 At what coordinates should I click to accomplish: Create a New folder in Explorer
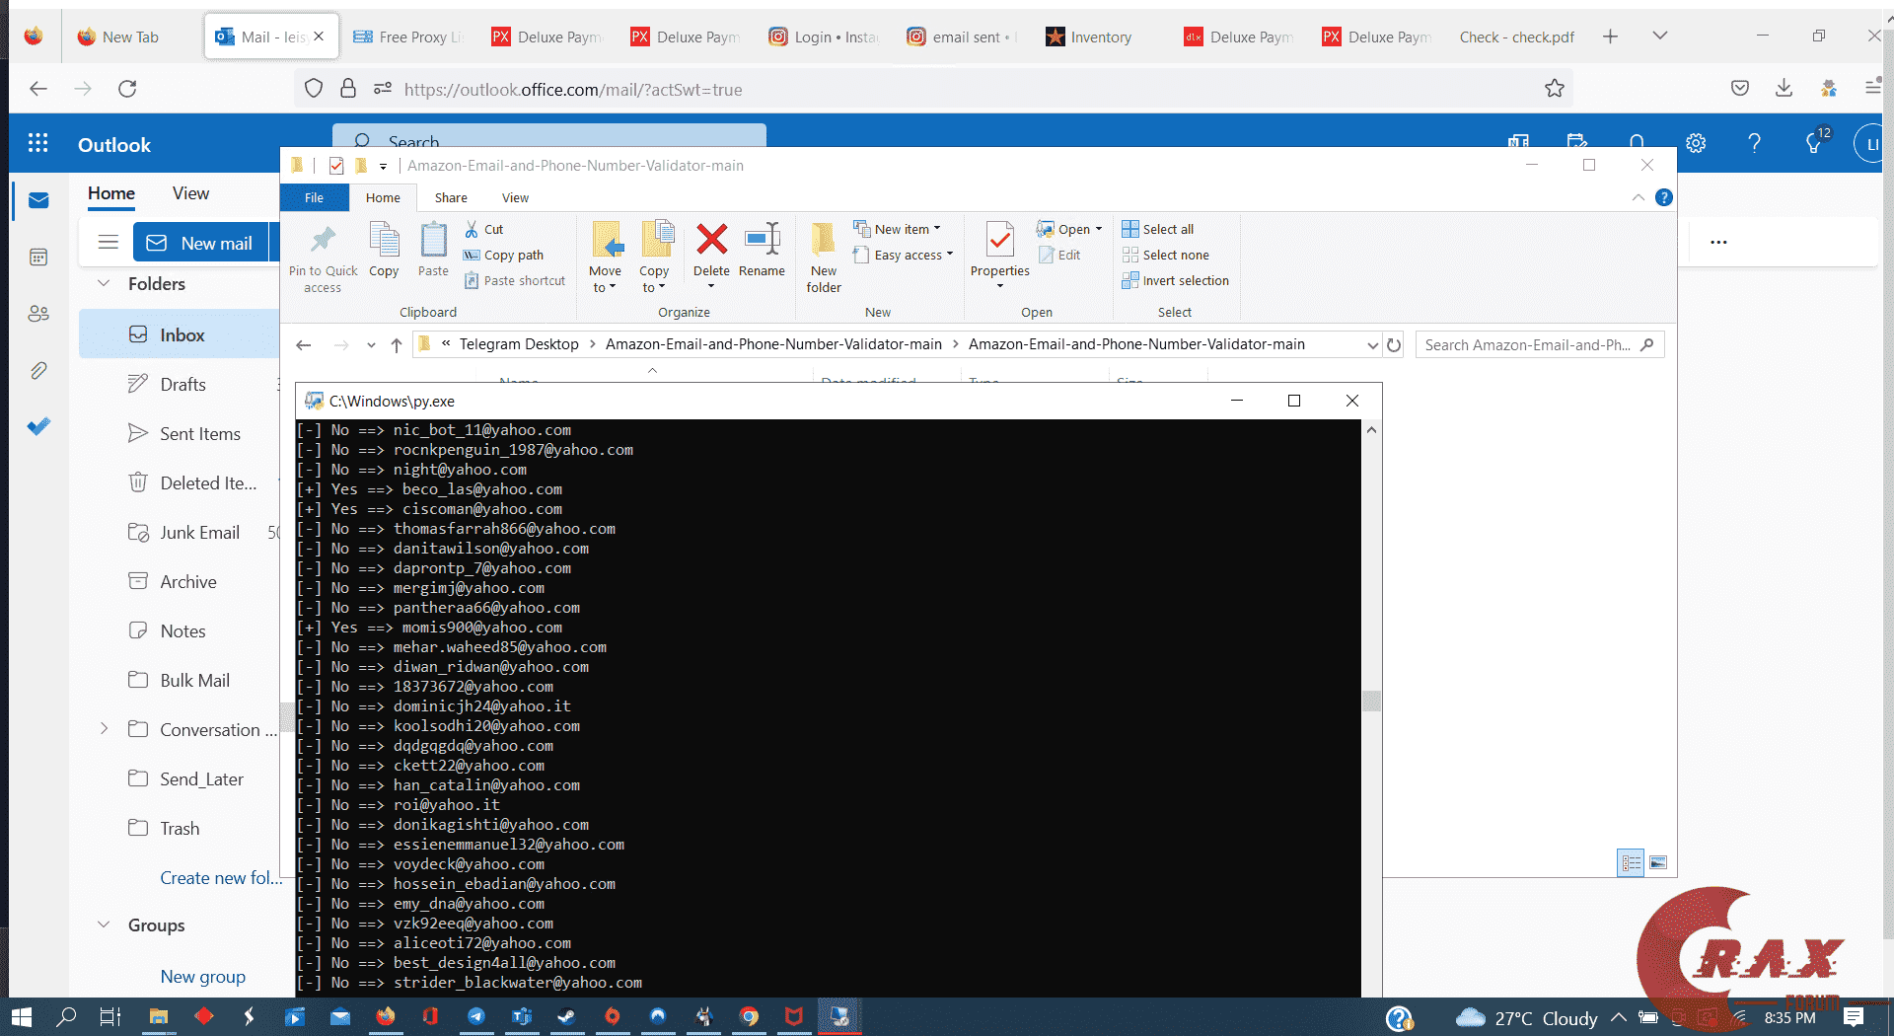[x=824, y=258]
